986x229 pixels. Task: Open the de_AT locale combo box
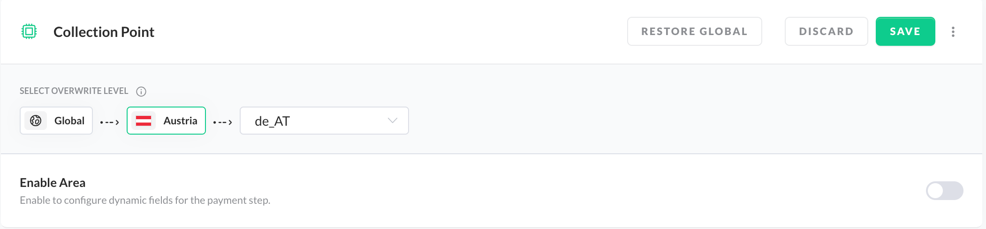(324, 121)
